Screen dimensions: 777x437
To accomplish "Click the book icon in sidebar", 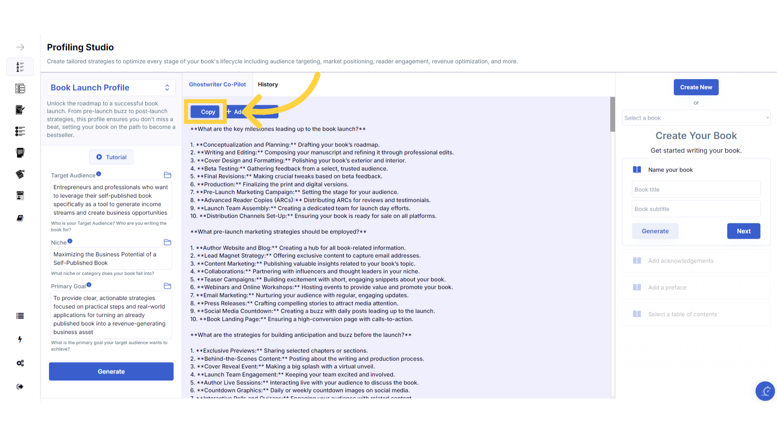I will coord(20,218).
